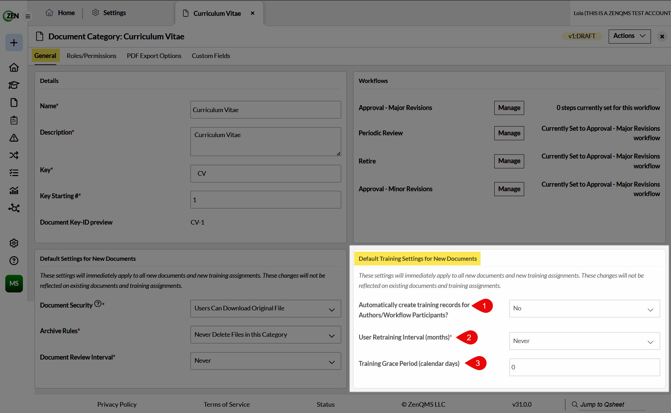Click the v31.0.0 version text in footer
671x413 pixels.
coord(522,404)
